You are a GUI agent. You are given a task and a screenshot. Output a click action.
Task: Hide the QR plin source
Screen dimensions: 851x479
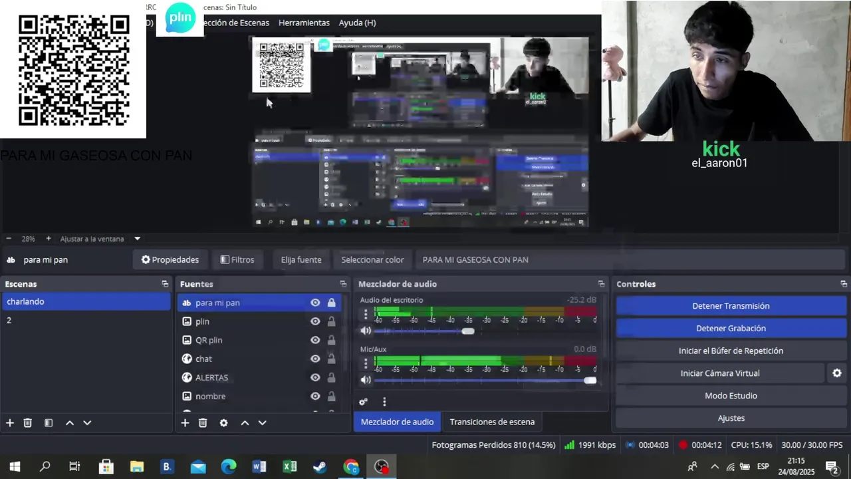tap(315, 340)
